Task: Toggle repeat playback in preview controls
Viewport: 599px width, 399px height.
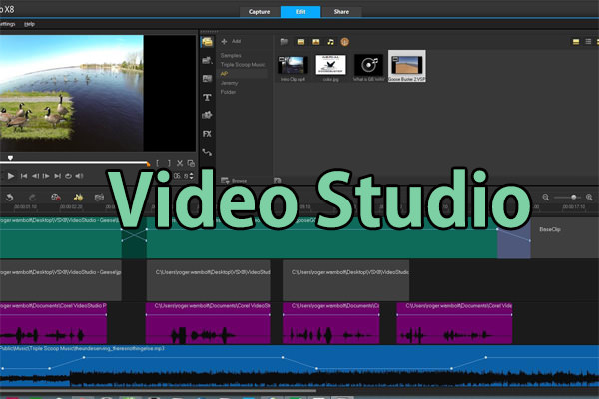Action: click(x=68, y=175)
